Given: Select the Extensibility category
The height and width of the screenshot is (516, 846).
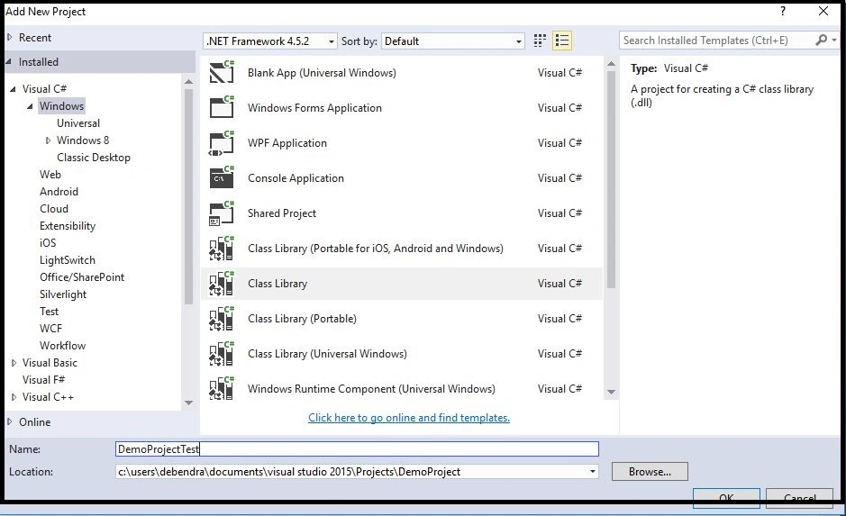Looking at the screenshot, I should pos(68,226).
